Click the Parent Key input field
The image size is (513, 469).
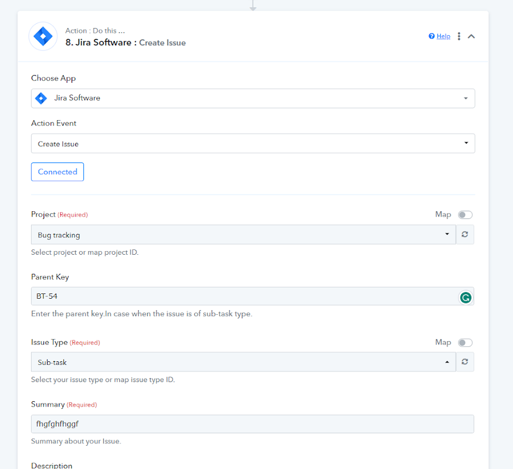253,296
